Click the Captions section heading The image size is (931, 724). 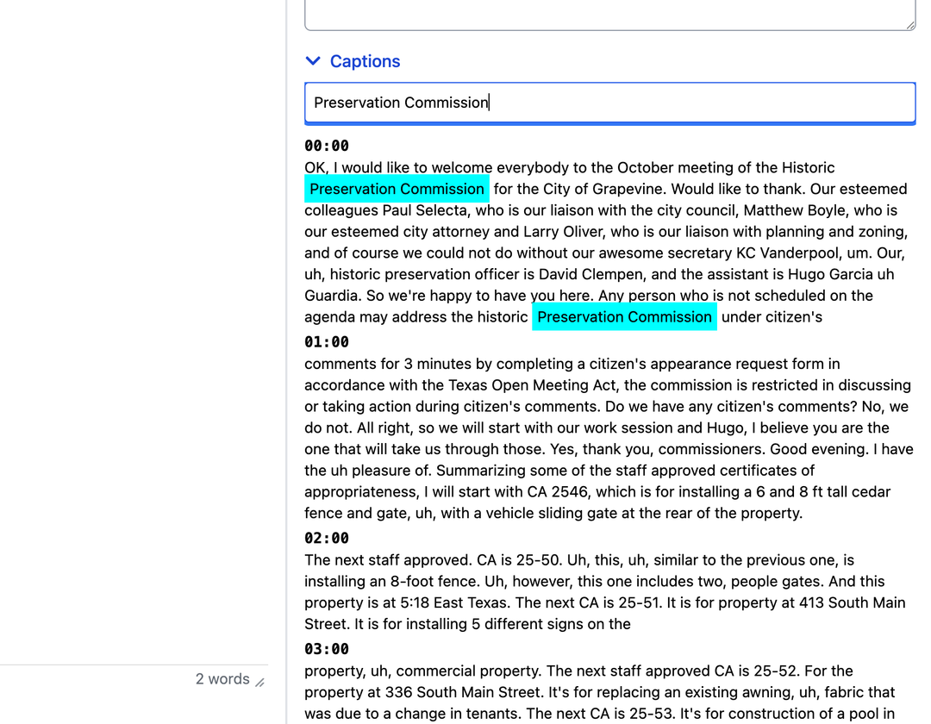pos(365,61)
